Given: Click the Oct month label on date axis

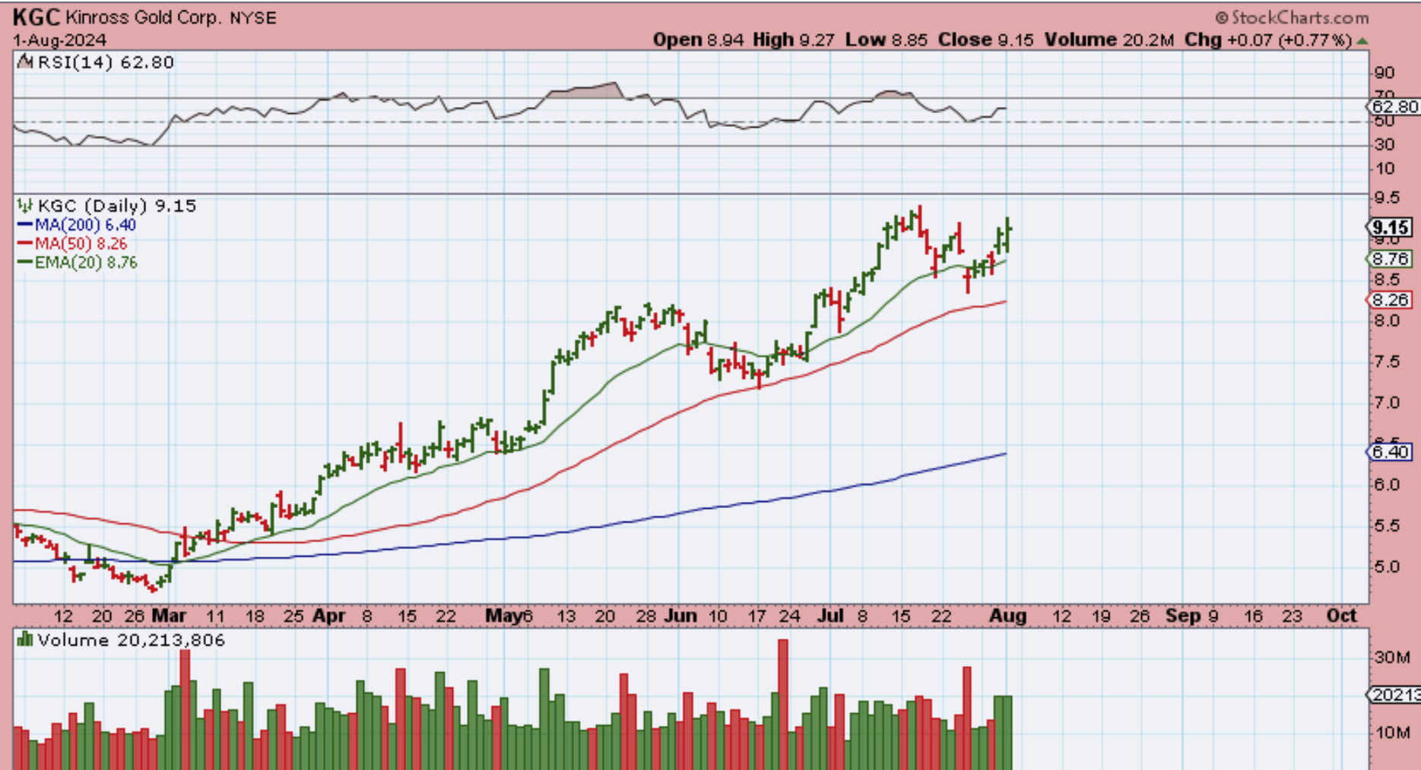Looking at the screenshot, I should point(1341,616).
